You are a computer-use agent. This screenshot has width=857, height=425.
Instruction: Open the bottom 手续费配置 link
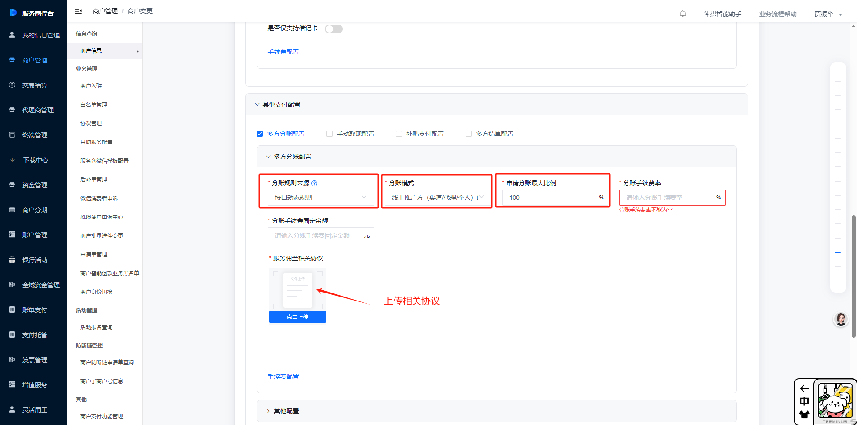(x=283, y=376)
